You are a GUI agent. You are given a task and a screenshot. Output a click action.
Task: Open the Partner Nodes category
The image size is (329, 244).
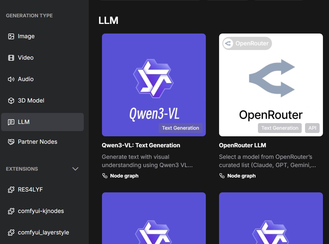[x=42, y=142]
